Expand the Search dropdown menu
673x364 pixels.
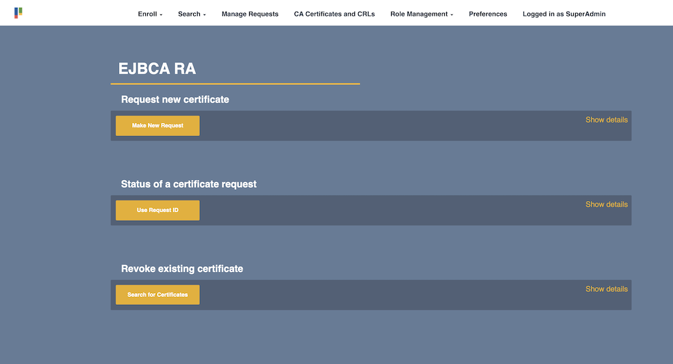click(191, 14)
